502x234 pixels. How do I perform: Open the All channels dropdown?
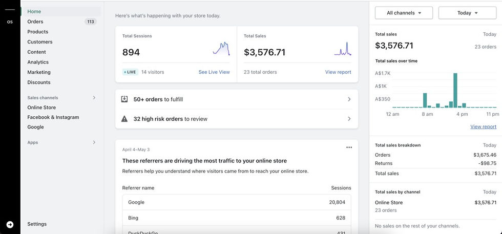click(404, 13)
